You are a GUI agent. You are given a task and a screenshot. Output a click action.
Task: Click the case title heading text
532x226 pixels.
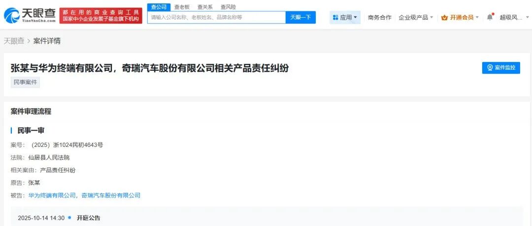pos(150,68)
